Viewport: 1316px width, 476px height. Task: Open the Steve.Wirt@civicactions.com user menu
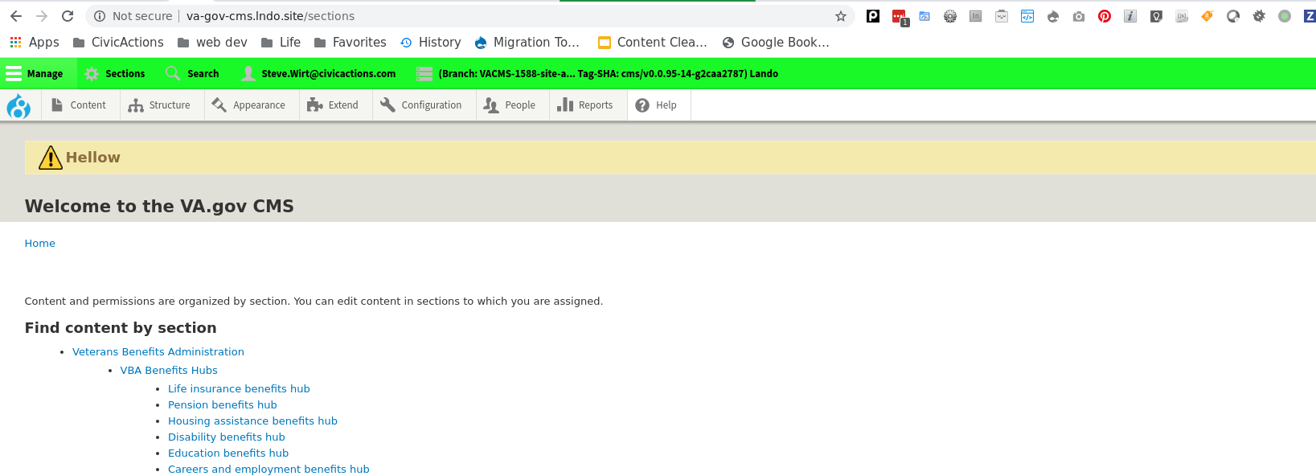click(319, 73)
